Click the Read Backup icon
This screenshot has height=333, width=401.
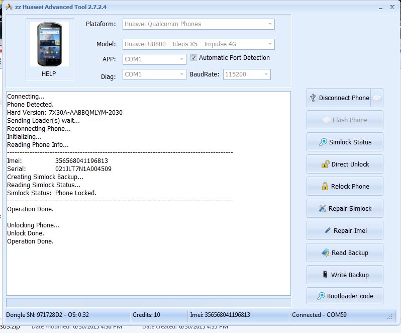point(326,253)
